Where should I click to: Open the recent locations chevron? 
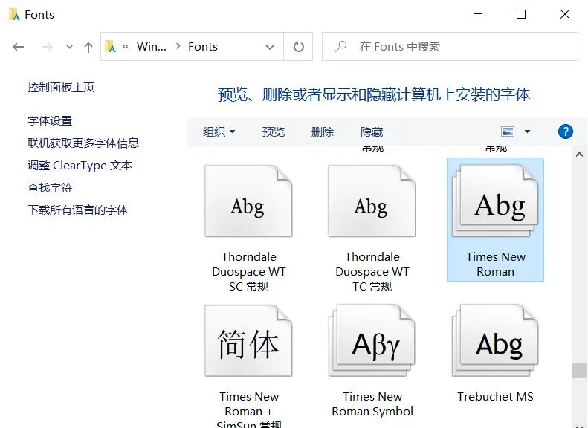point(69,47)
